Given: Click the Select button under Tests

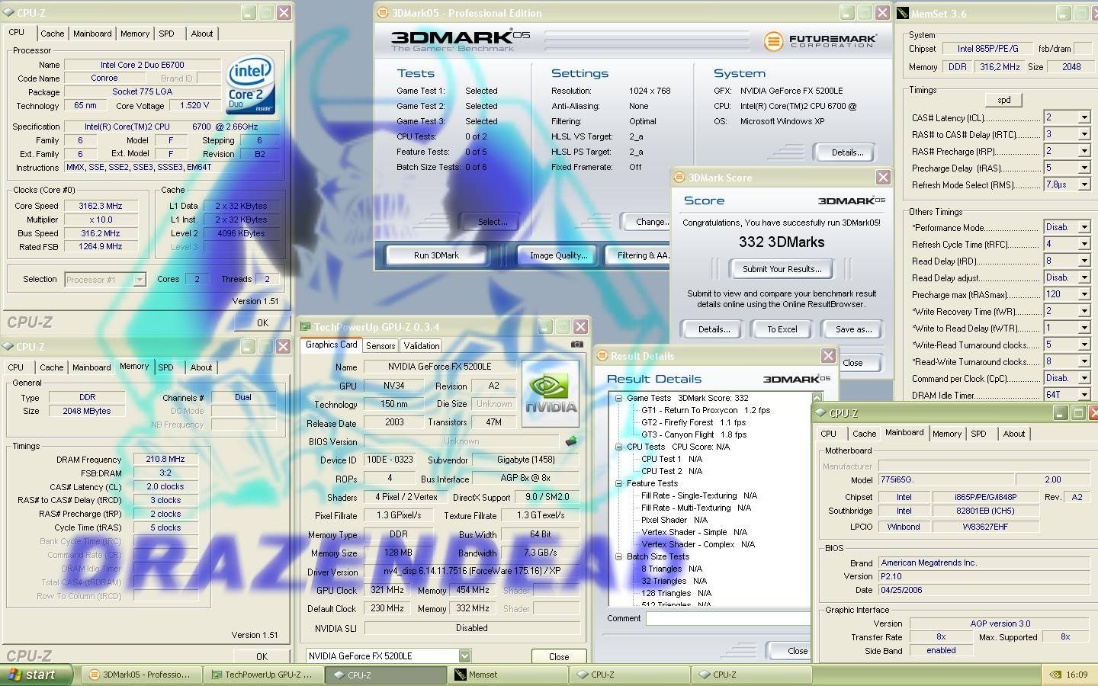Looking at the screenshot, I should pos(492,222).
